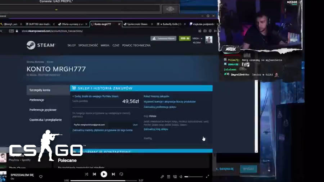Image resolution: width=324 pixels, height=182 pixels.
Task: Like the song SPRZEDAŁEM SIĘ with the heart
Action: 41,177
